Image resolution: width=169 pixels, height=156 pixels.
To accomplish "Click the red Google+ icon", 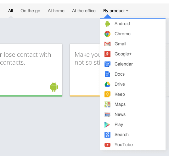I will pyautogui.click(x=107, y=54).
